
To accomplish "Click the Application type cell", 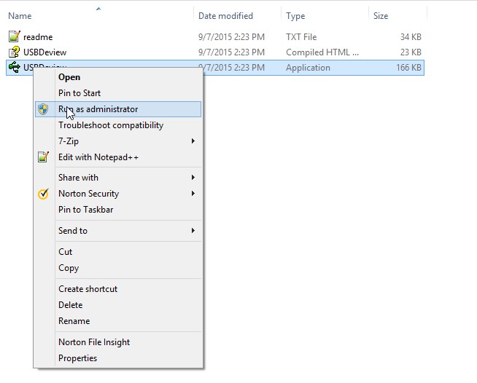I will 308,68.
